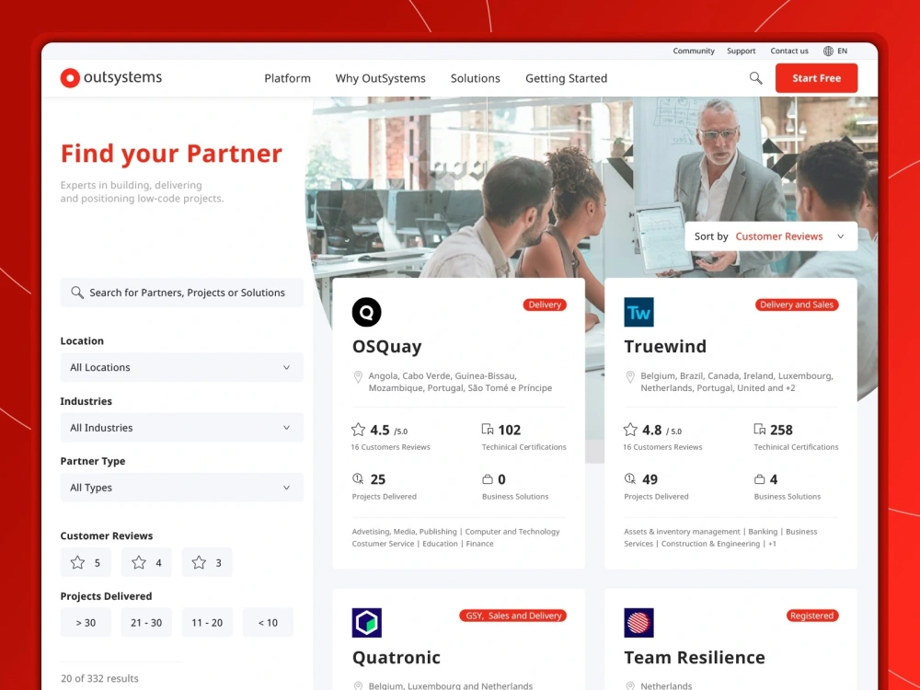
Task: Click the OSQuay partner logo
Action: tap(367, 312)
